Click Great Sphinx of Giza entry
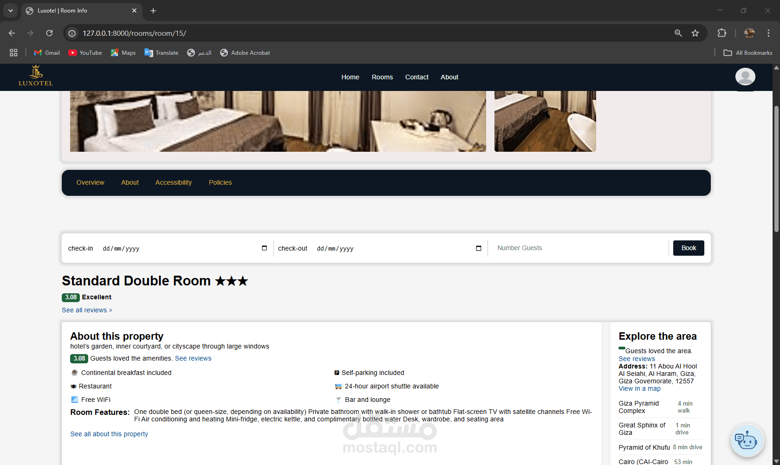780x465 pixels. (660, 429)
